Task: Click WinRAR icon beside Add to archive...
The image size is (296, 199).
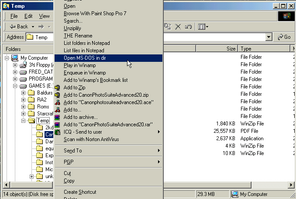Action: tap(57, 117)
